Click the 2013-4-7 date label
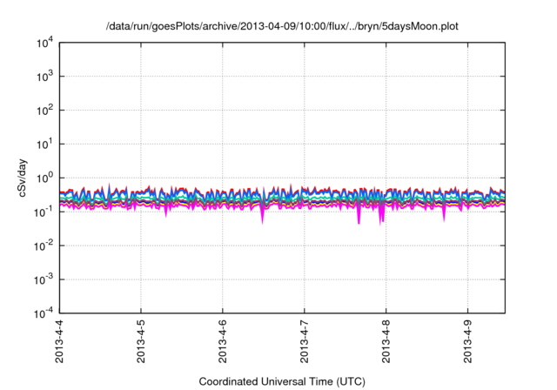This screenshot has height=390, width=557. click(x=305, y=341)
